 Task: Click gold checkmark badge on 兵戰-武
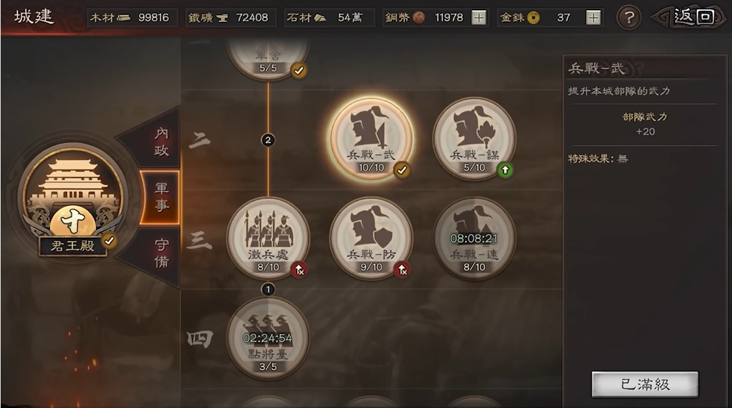pyautogui.click(x=402, y=170)
